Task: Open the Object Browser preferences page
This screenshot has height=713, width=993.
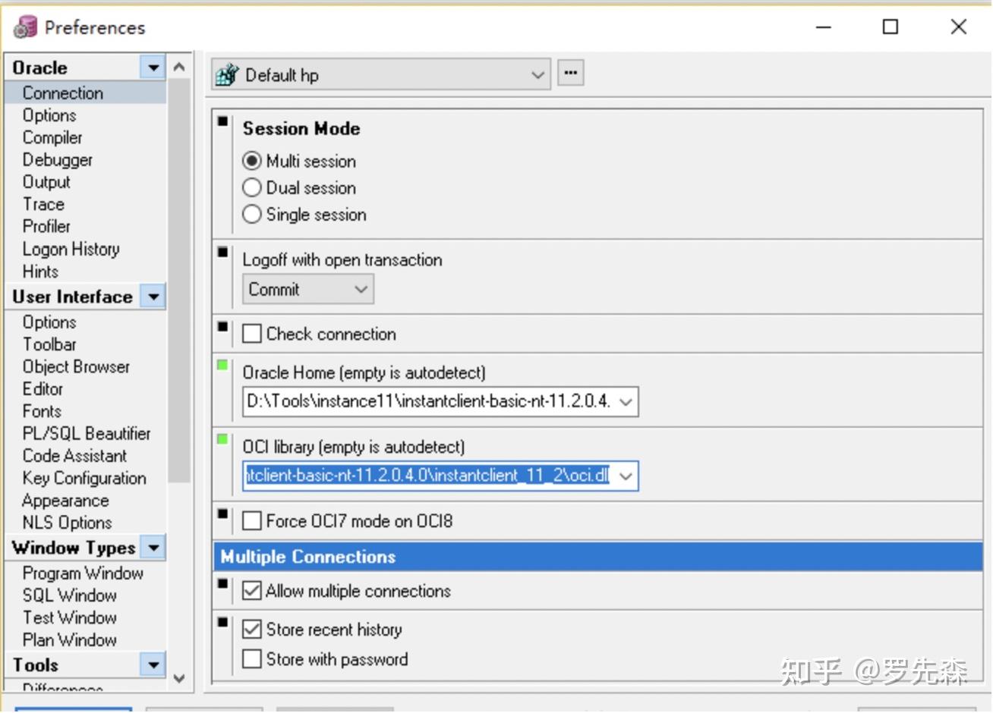Action: click(x=76, y=366)
